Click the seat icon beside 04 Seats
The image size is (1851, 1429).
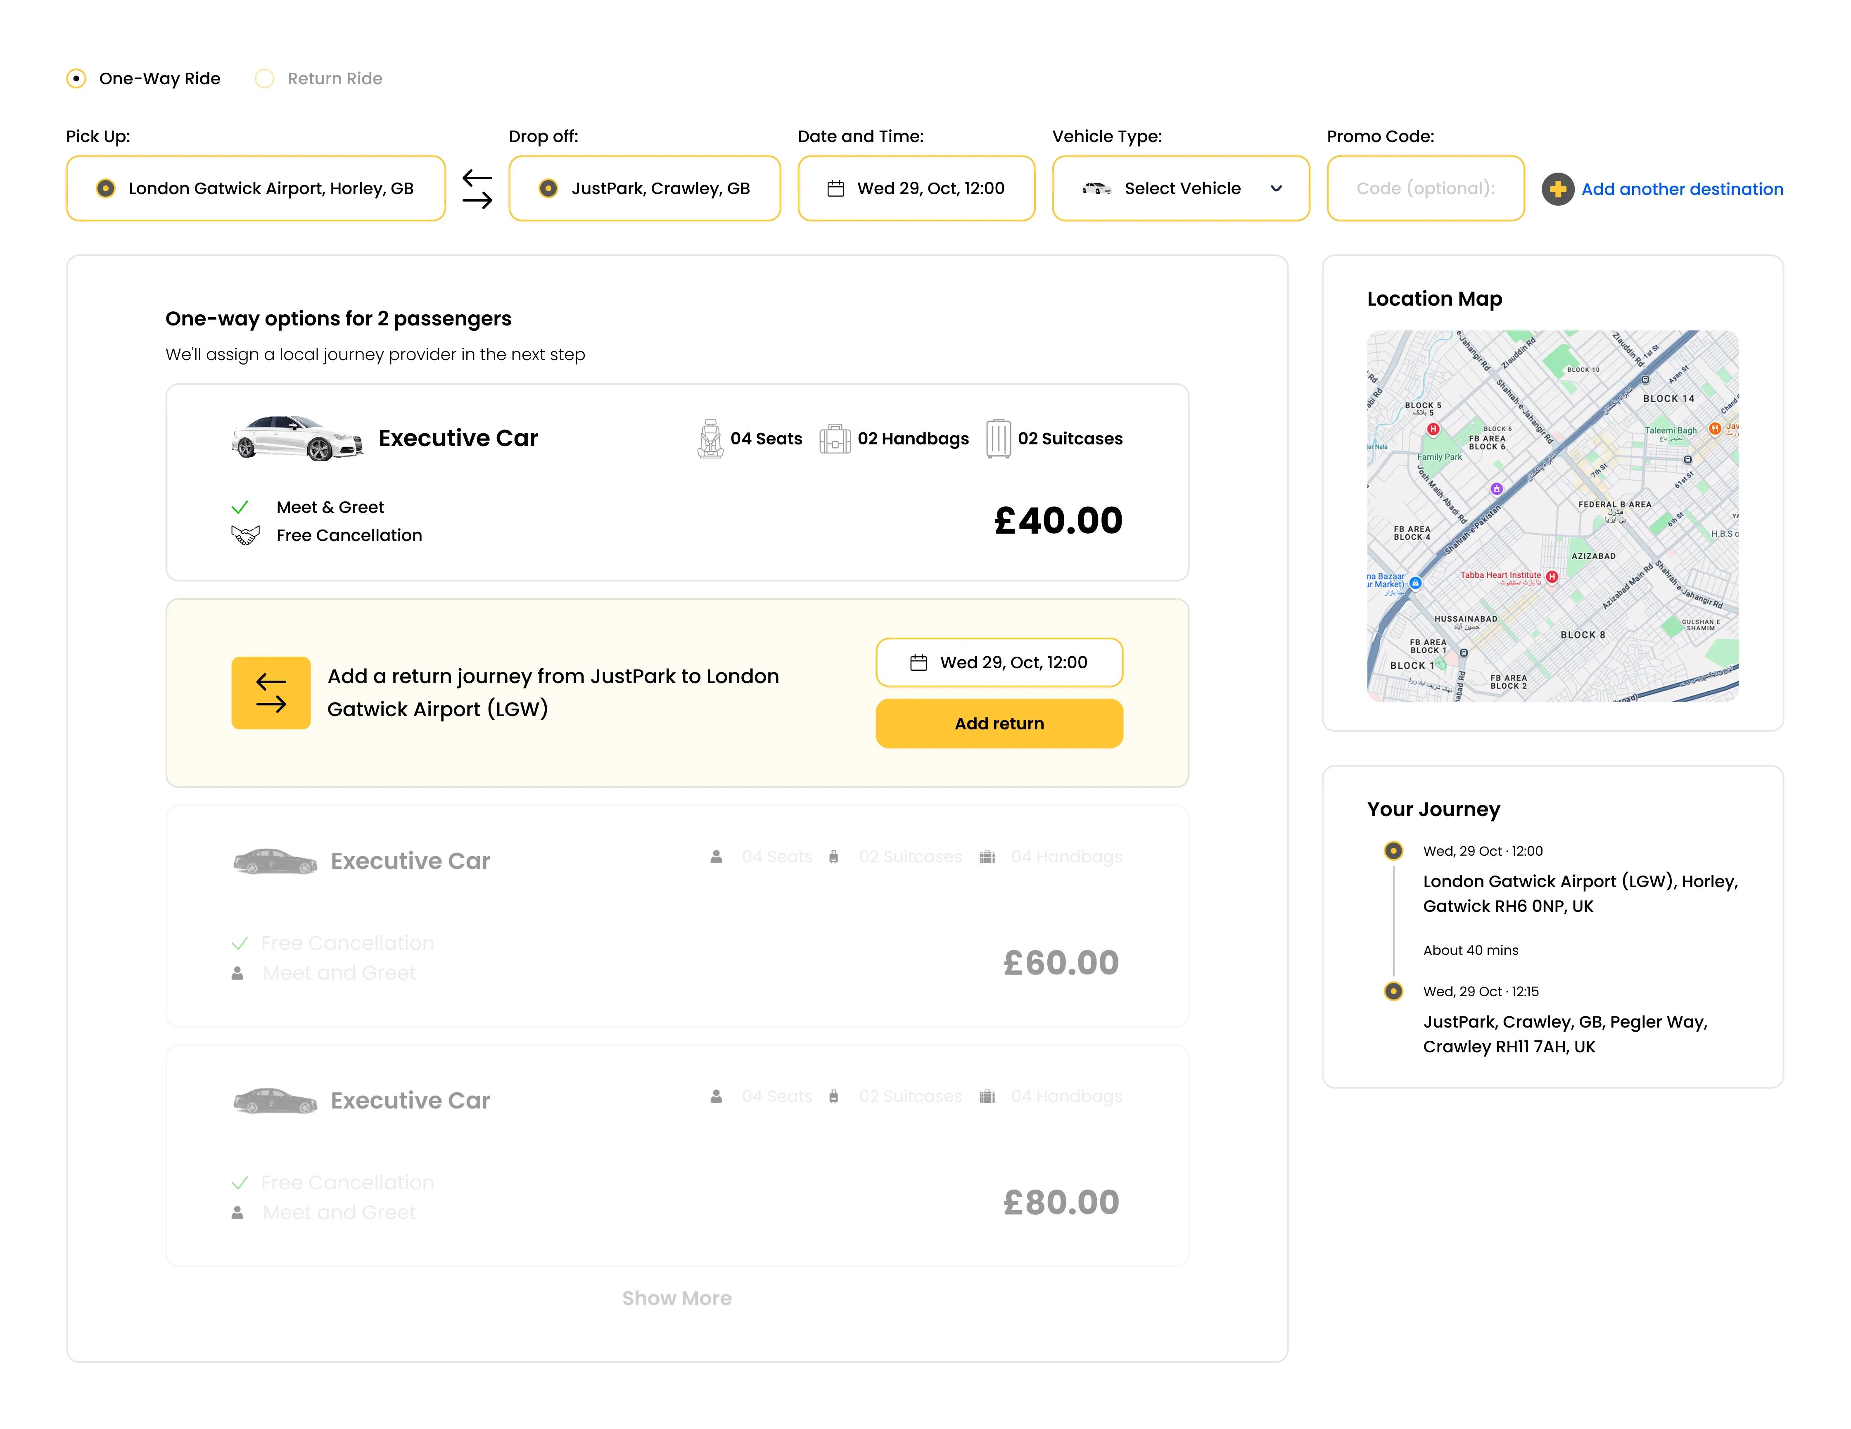click(710, 438)
